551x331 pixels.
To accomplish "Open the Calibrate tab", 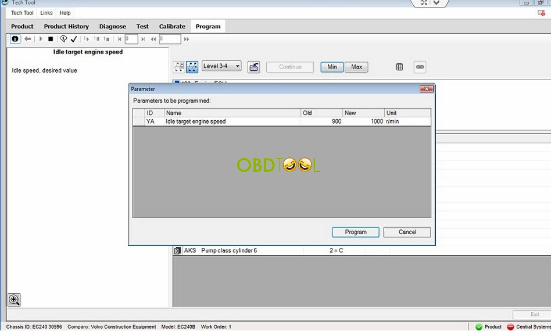I will [172, 26].
